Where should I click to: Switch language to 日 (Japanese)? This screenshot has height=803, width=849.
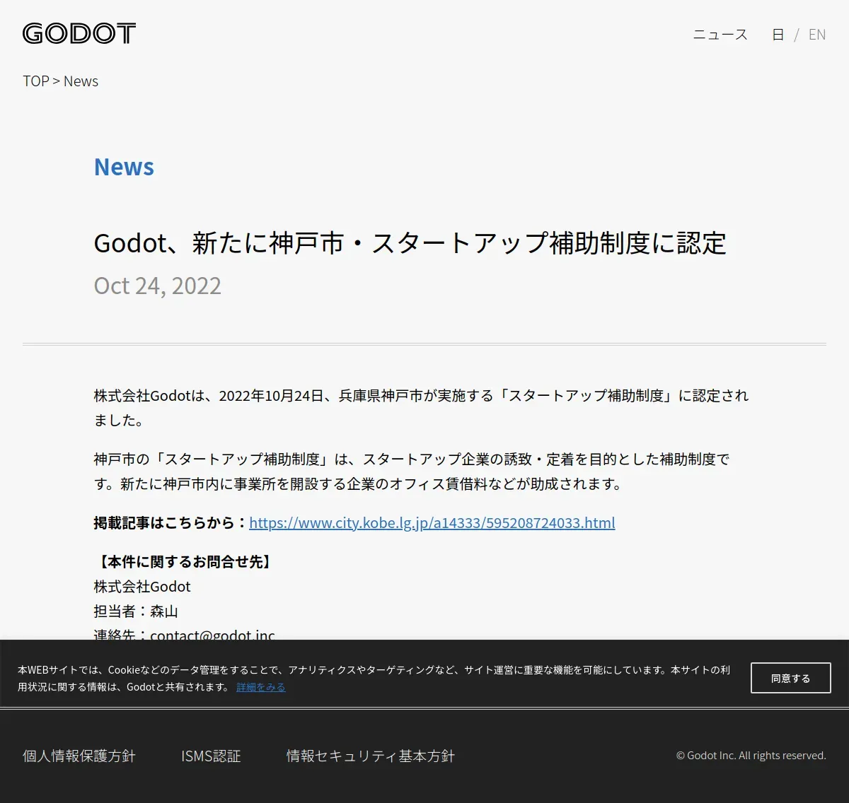pyautogui.click(x=778, y=35)
